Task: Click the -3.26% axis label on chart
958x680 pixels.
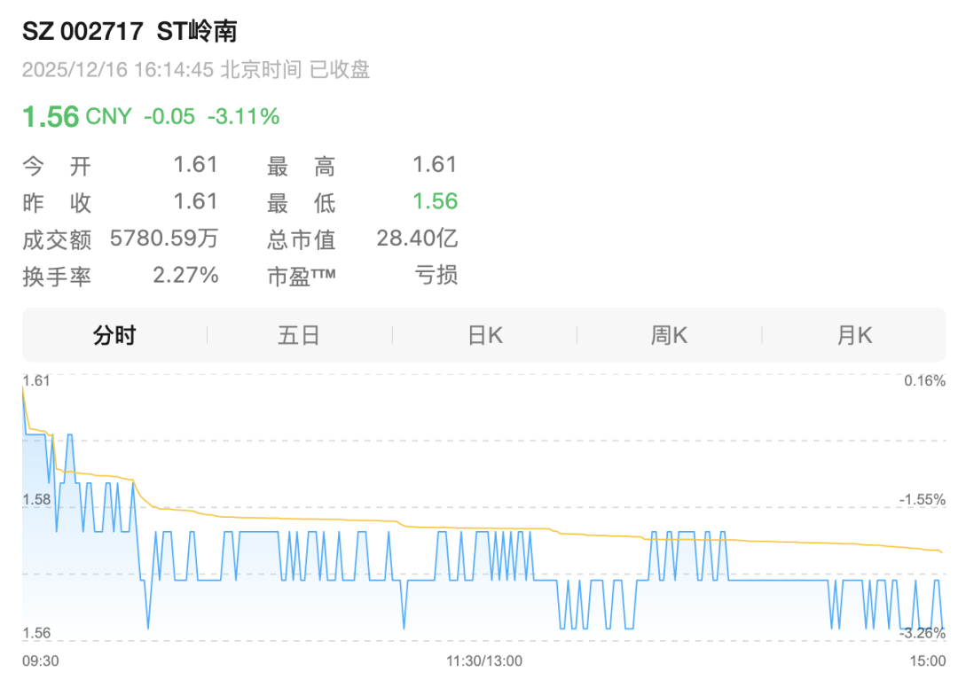Action: 923,633
